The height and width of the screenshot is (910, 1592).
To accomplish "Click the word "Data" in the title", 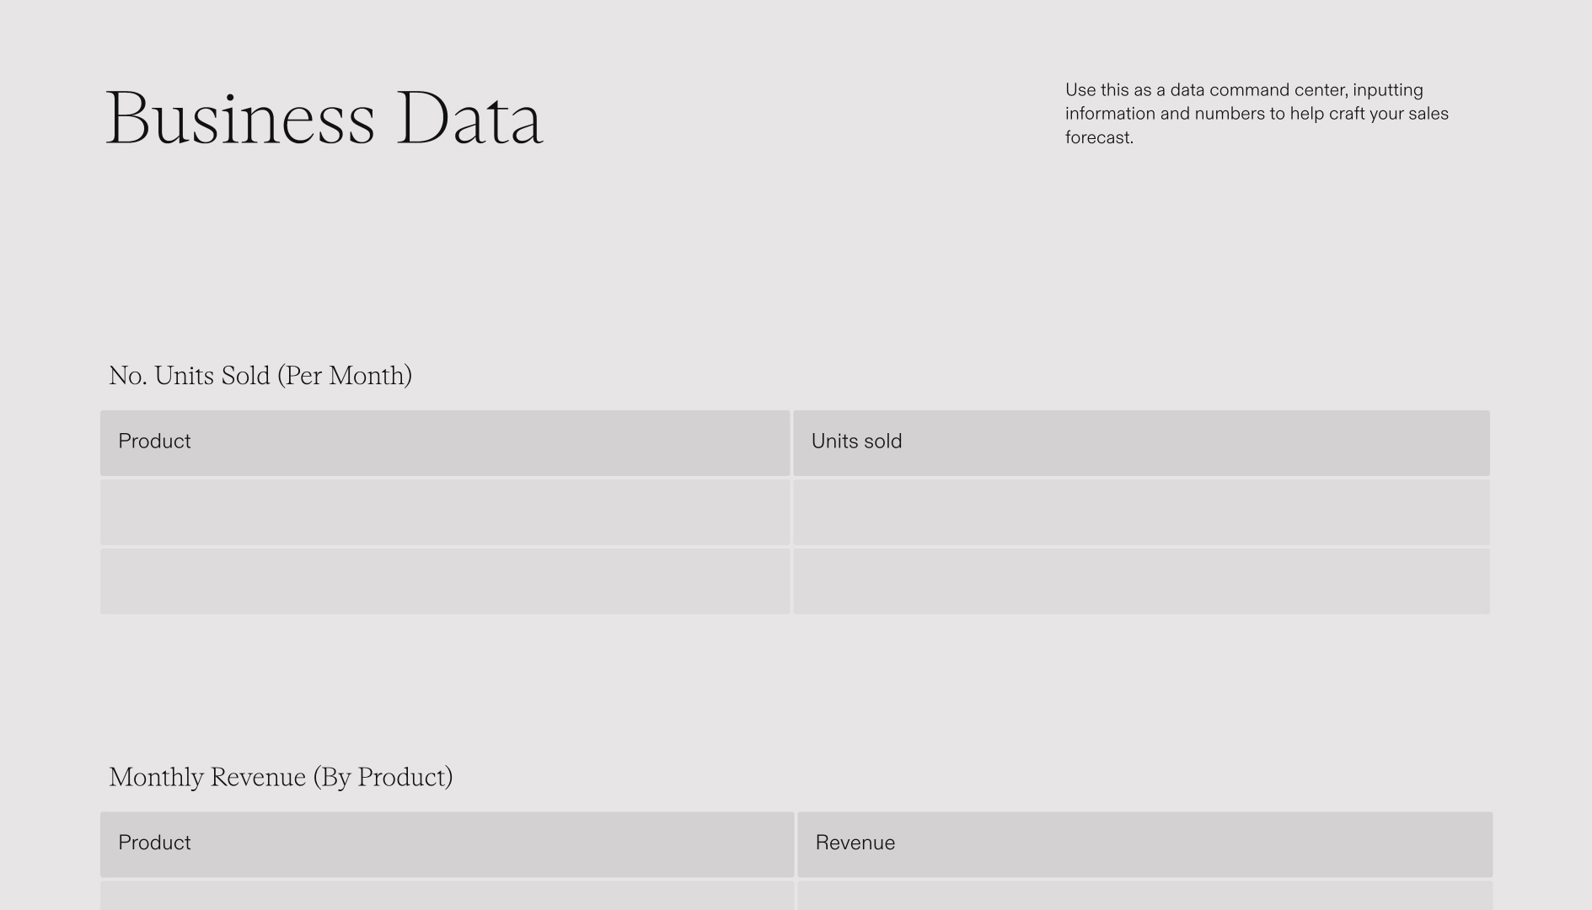I will pyautogui.click(x=469, y=119).
